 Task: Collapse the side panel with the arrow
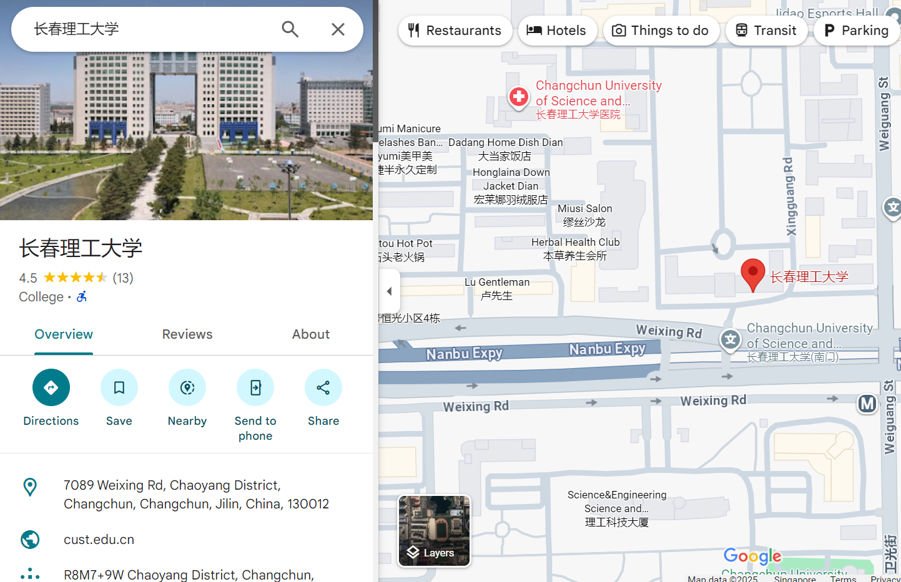389,291
